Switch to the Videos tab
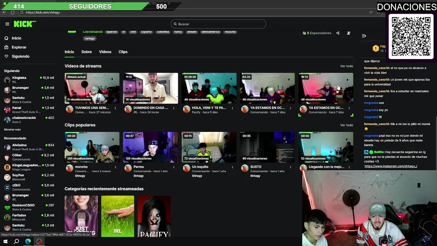Viewport: 437px width, 246px height. pyautogui.click(x=105, y=52)
